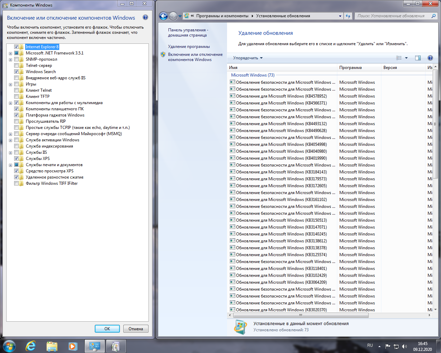Click the change view icon
Viewport: 441px width, 353px height.
point(399,58)
